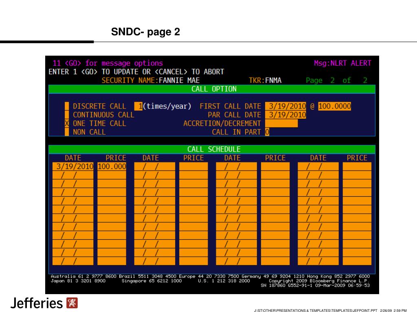Select the 100.000 call schedule price cell
417x312 pixels.
click(112, 166)
